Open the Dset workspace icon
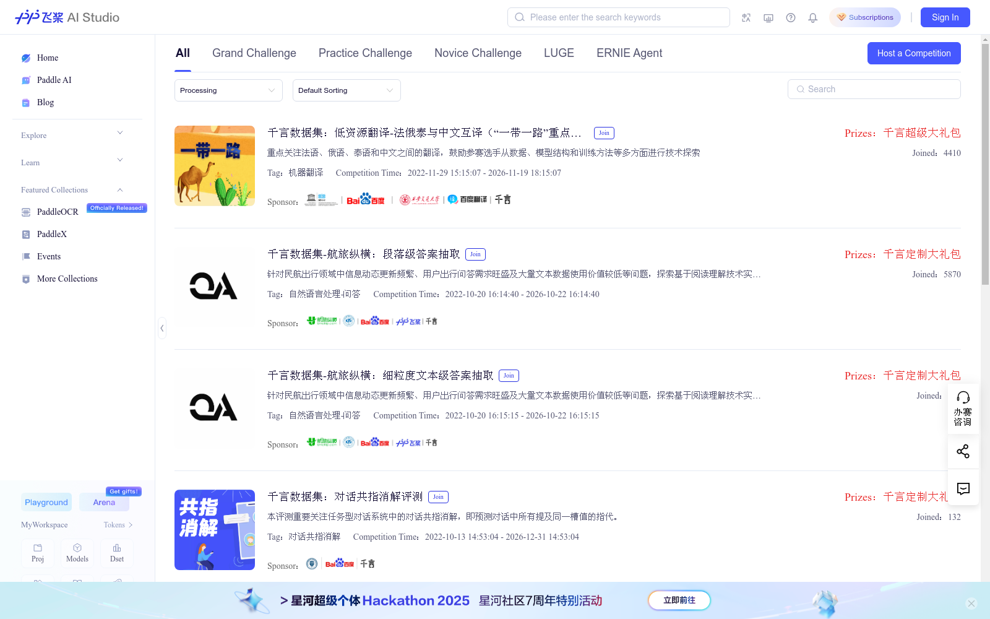The width and height of the screenshot is (990, 619). (x=117, y=553)
